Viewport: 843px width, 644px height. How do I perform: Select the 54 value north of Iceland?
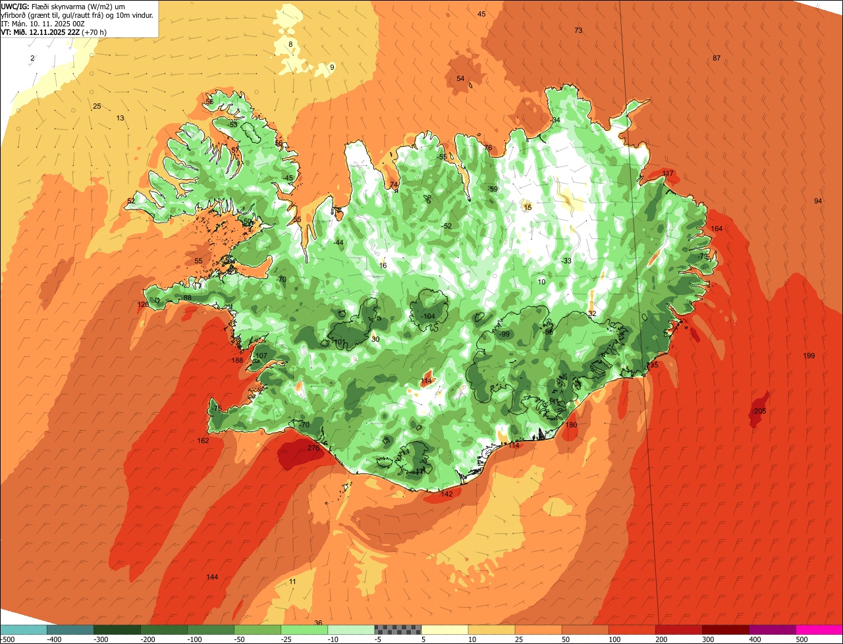pyautogui.click(x=460, y=78)
